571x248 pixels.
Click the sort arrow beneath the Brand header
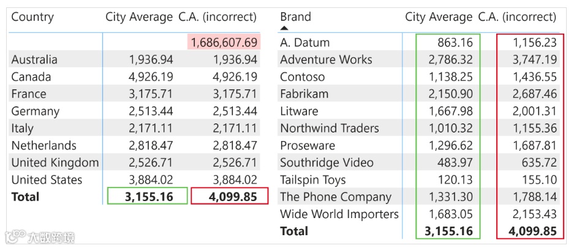(x=284, y=27)
